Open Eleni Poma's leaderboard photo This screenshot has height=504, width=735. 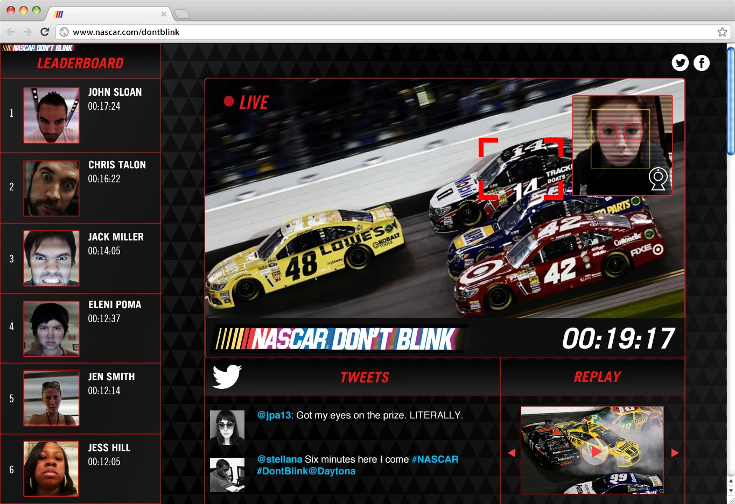pos(51,329)
